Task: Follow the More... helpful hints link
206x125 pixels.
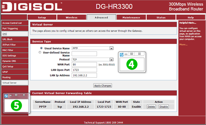Action: coord(183,45)
